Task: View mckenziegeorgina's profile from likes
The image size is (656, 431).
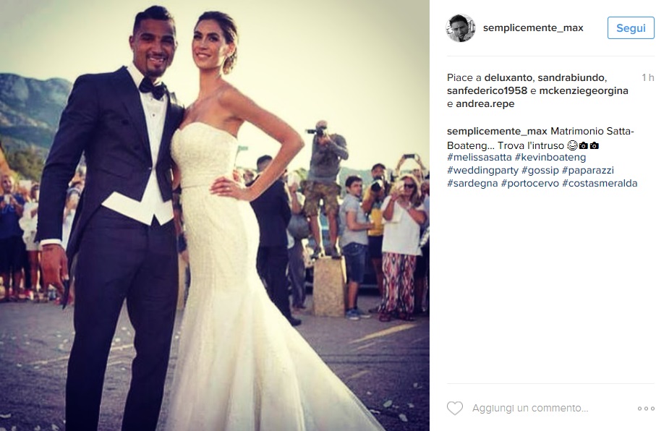Action: point(584,90)
